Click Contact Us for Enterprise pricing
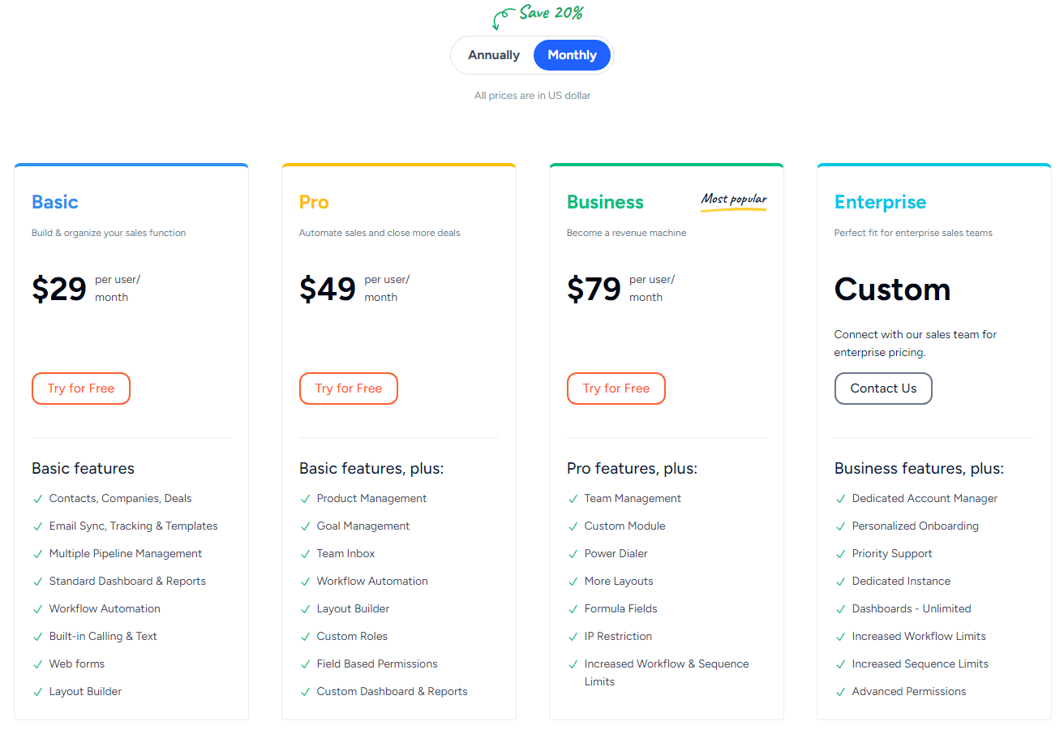 [883, 389]
